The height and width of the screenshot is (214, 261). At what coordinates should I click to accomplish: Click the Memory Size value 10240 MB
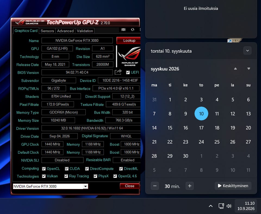(x=58, y=120)
